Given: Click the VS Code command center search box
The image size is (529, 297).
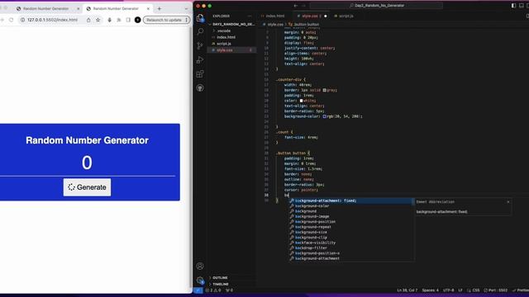Looking at the screenshot, I should [376, 6].
